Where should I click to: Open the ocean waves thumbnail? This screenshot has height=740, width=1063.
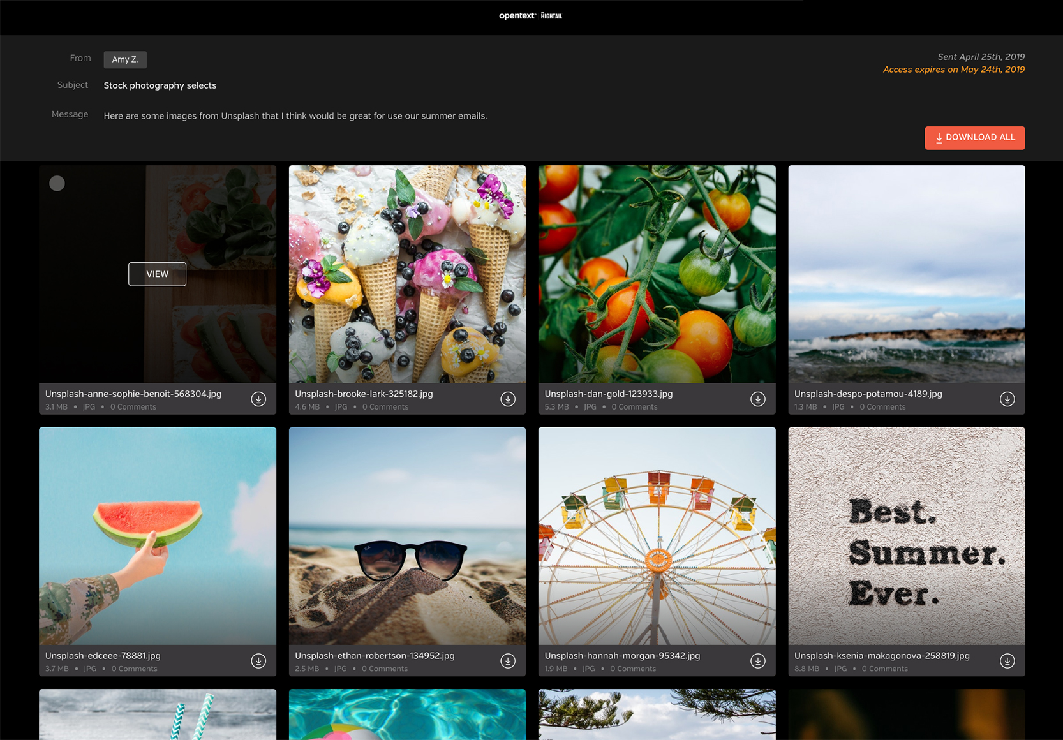point(906,274)
